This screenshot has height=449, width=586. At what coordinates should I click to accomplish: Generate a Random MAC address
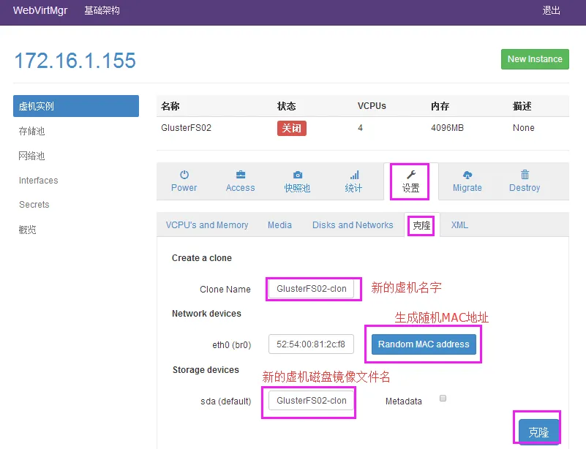pyautogui.click(x=424, y=344)
